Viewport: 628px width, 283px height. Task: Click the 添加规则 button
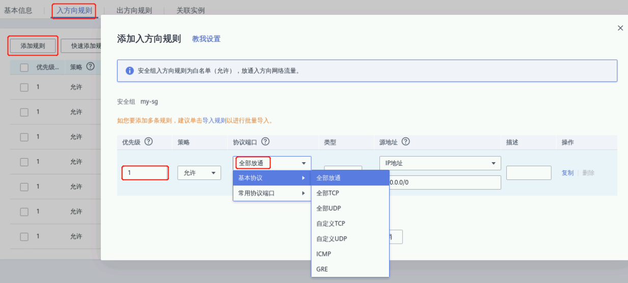tap(33, 46)
